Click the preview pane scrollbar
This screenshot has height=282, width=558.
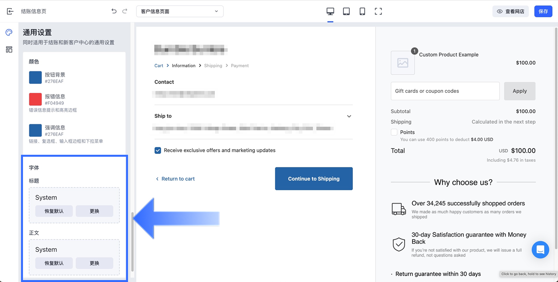click(556, 138)
